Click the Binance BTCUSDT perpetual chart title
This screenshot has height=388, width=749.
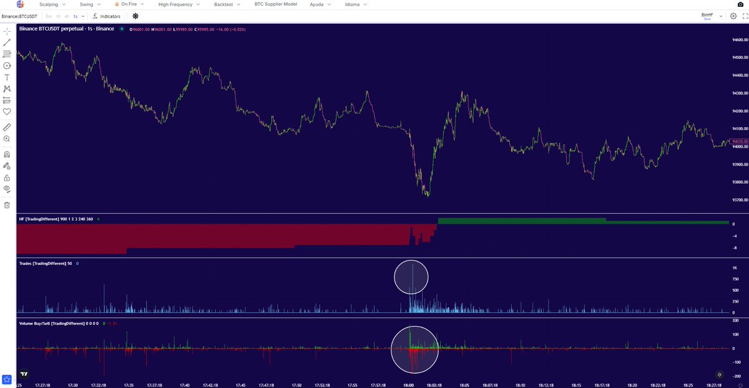(66, 29)
